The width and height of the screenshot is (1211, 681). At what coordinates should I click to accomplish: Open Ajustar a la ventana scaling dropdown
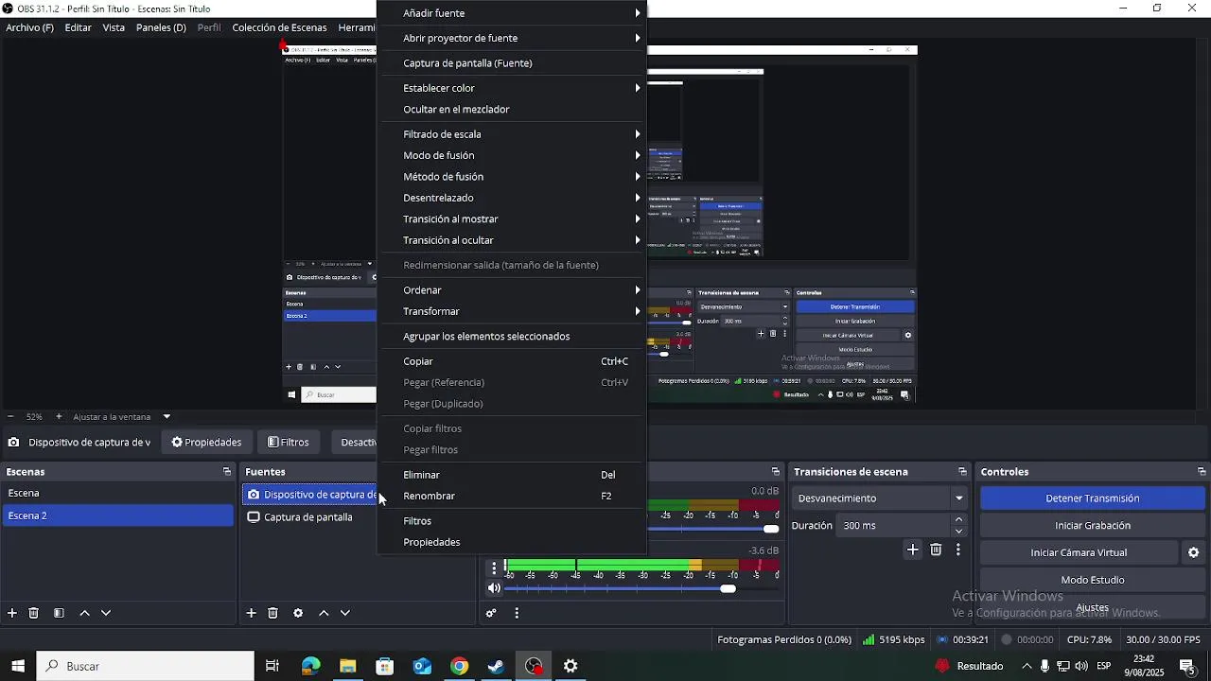(x=167, y=416)
